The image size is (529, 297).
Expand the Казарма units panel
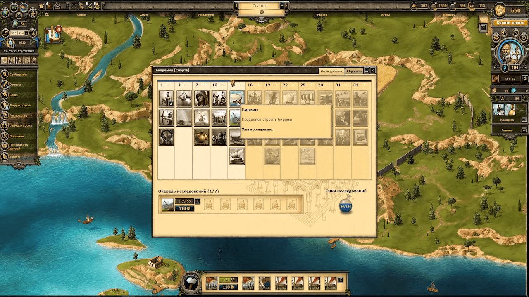[x=524, y=120]
